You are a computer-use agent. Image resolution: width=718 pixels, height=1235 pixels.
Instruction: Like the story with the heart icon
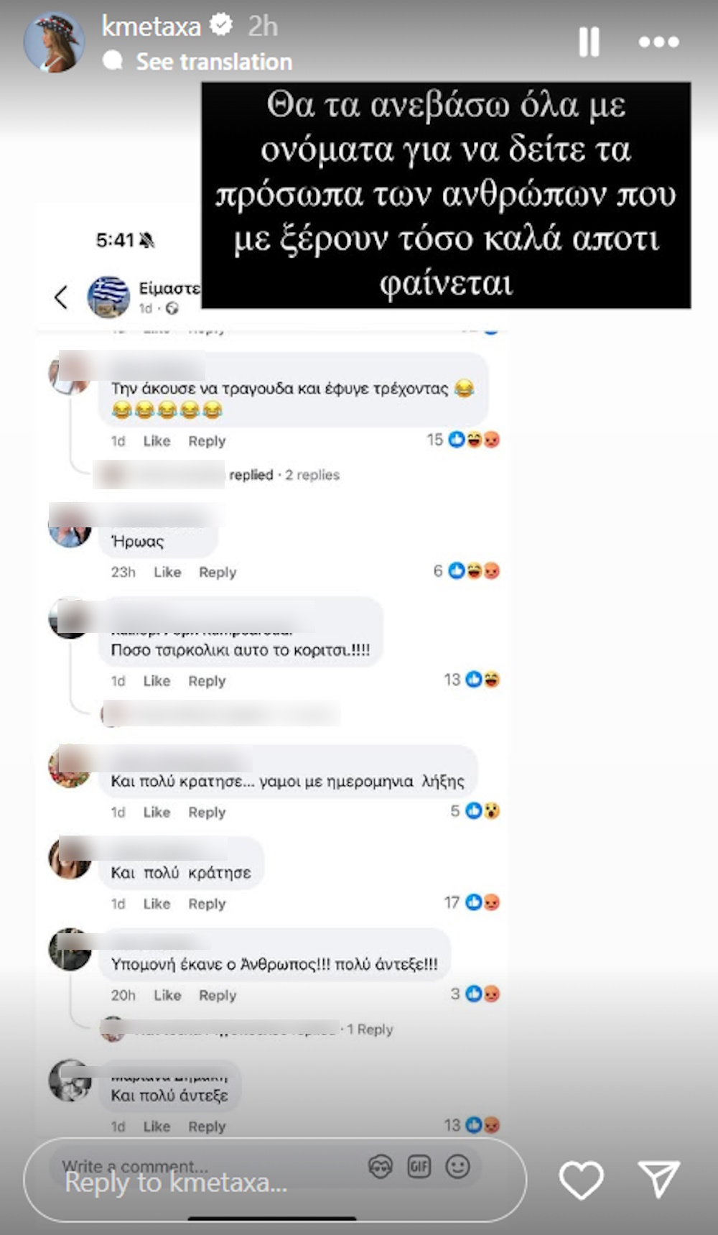click(581, 1180)
